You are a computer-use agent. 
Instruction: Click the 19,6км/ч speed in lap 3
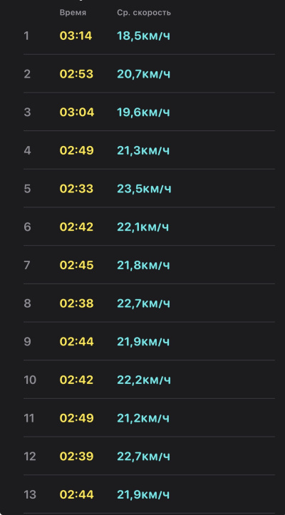[144, 113]
